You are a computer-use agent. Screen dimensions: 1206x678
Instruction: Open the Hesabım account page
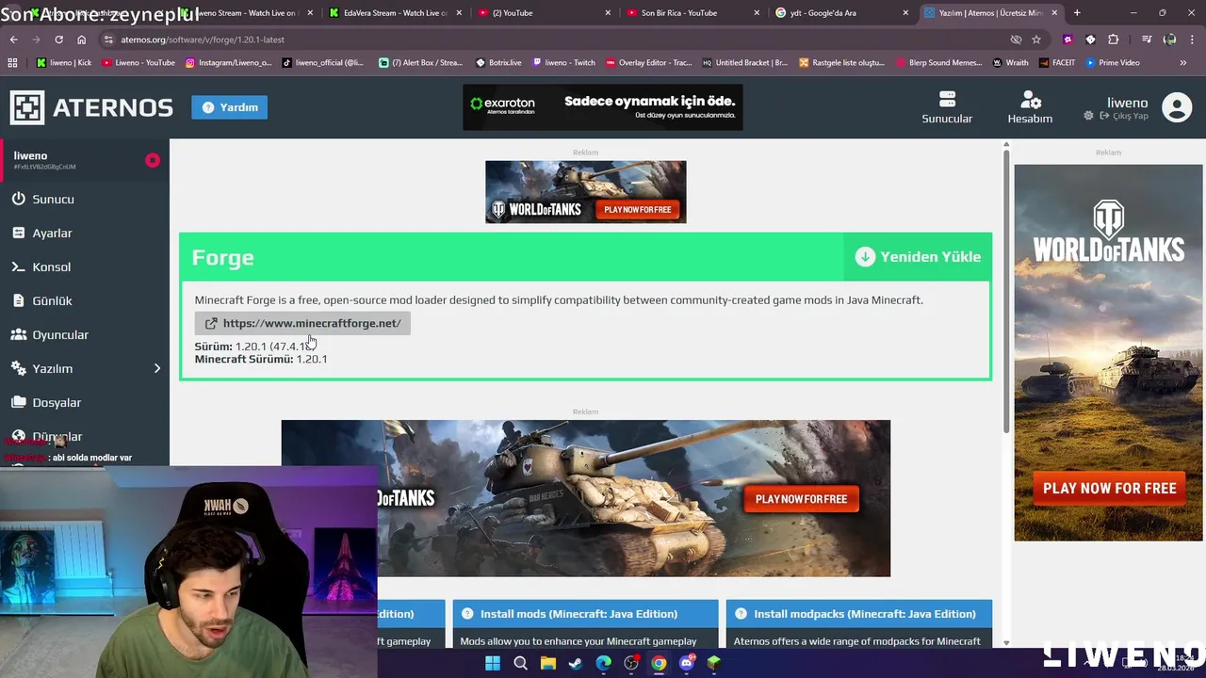(1030, 107)
